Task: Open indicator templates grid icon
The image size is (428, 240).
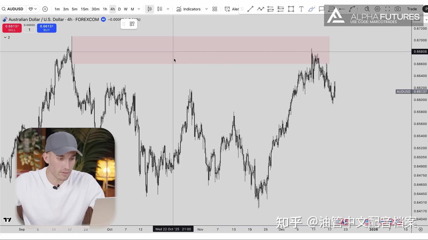Action: pyautogui.click(x=215, y=9)
